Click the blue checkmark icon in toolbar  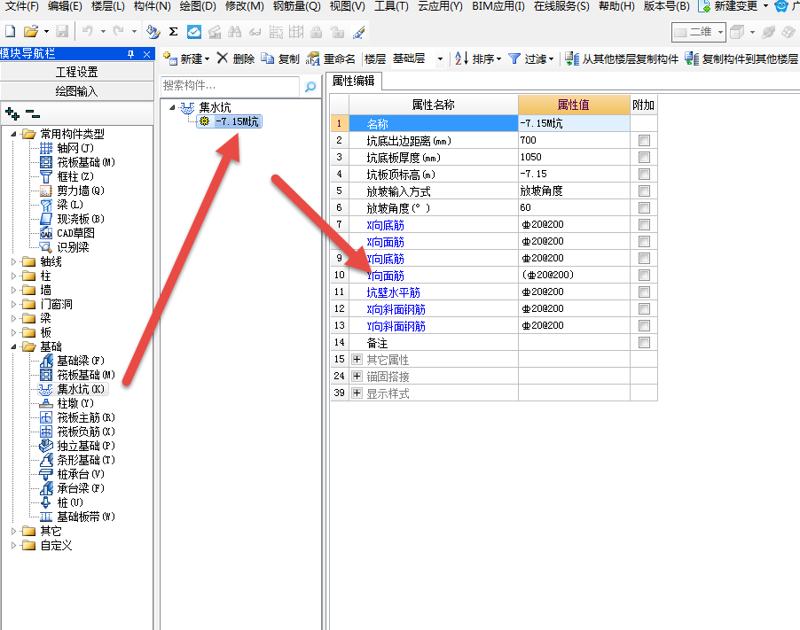pyautogui.click(x=194, y=32)
